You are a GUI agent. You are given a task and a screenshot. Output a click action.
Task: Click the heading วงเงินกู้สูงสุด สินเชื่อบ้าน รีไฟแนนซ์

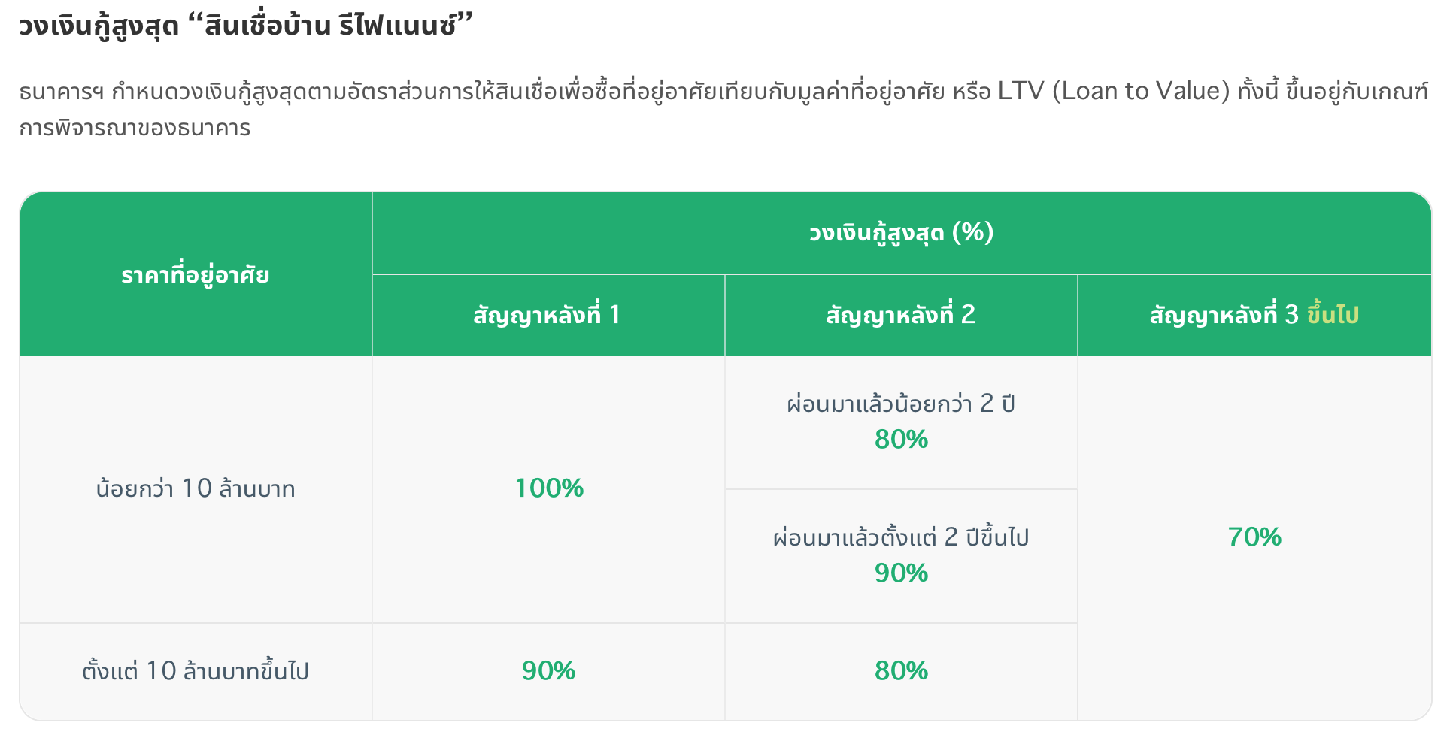point(245,27)
